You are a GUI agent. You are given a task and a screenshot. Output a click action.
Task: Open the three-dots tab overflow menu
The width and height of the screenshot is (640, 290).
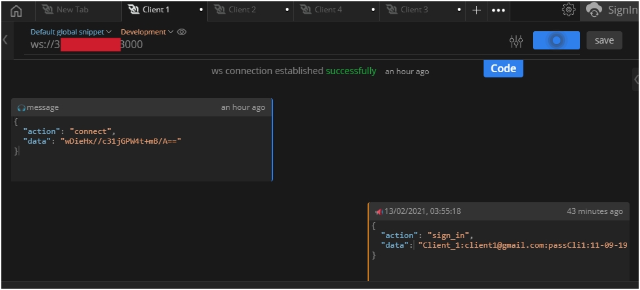499,10
